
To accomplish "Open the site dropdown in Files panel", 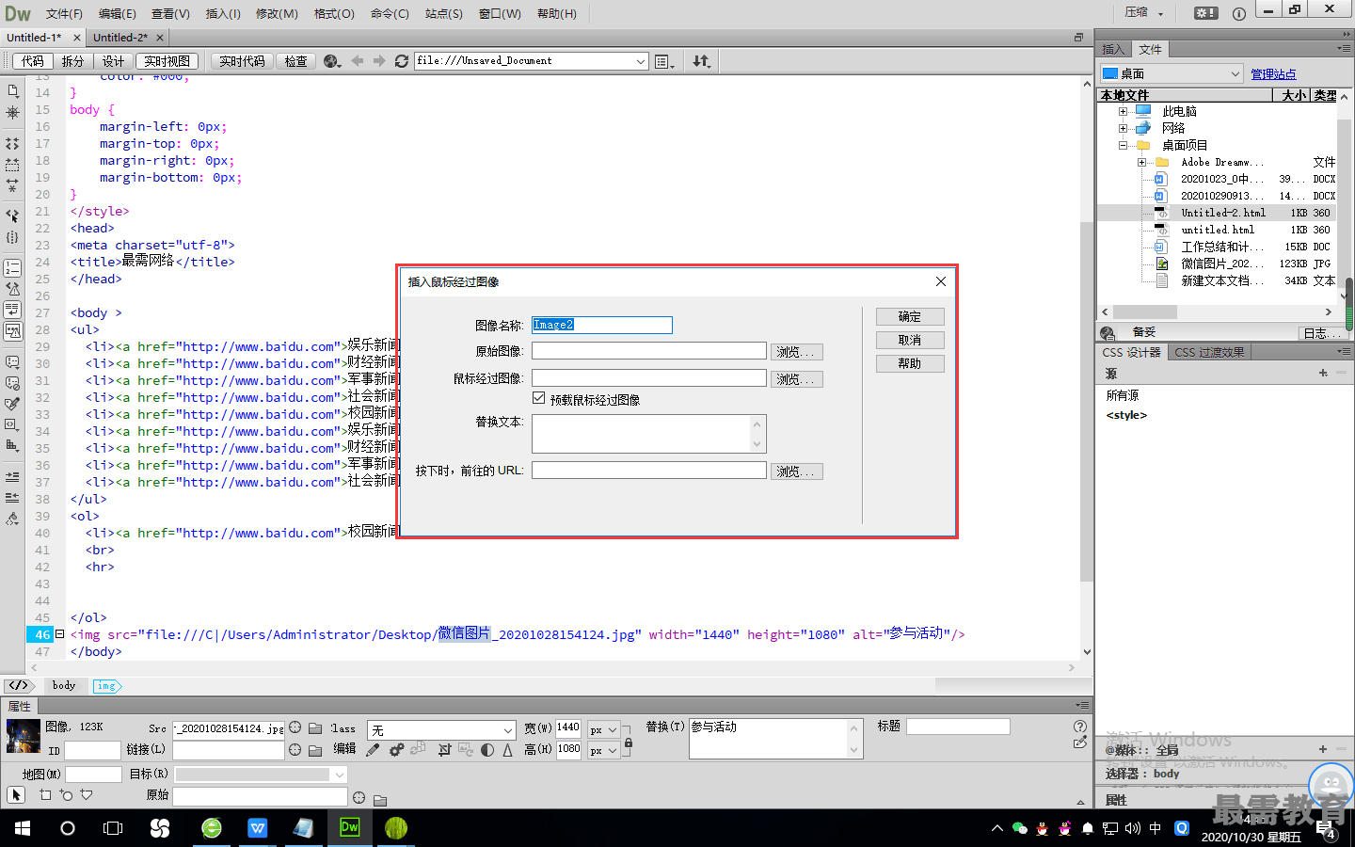I will coord(1235,73).
